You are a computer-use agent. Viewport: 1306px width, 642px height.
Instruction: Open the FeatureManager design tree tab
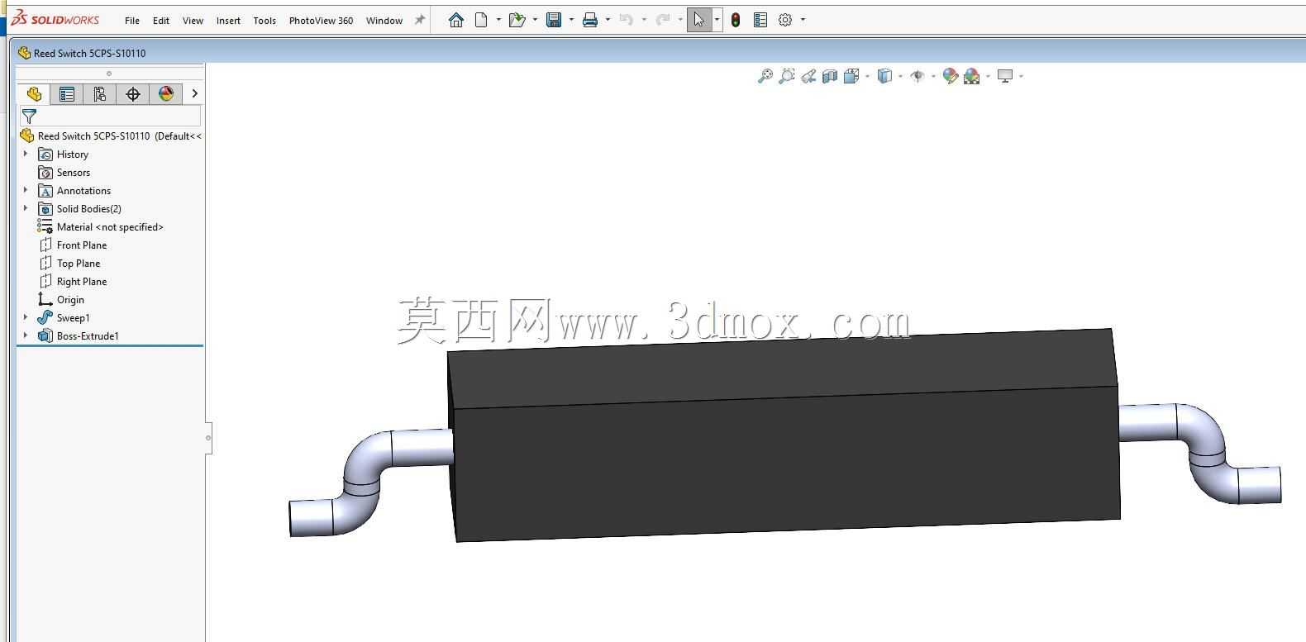coord(34,94)
